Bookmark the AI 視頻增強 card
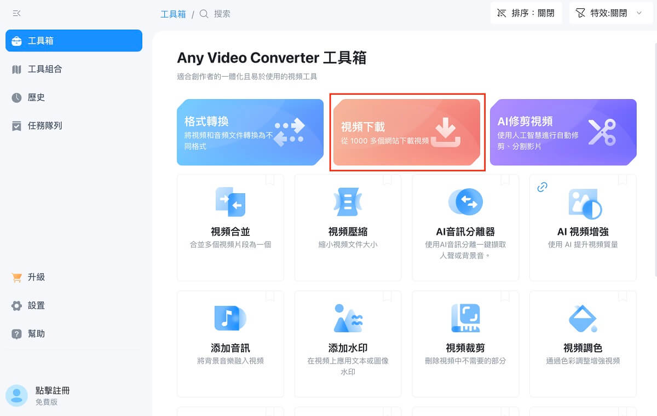The image size is (657, 416). 622,180
